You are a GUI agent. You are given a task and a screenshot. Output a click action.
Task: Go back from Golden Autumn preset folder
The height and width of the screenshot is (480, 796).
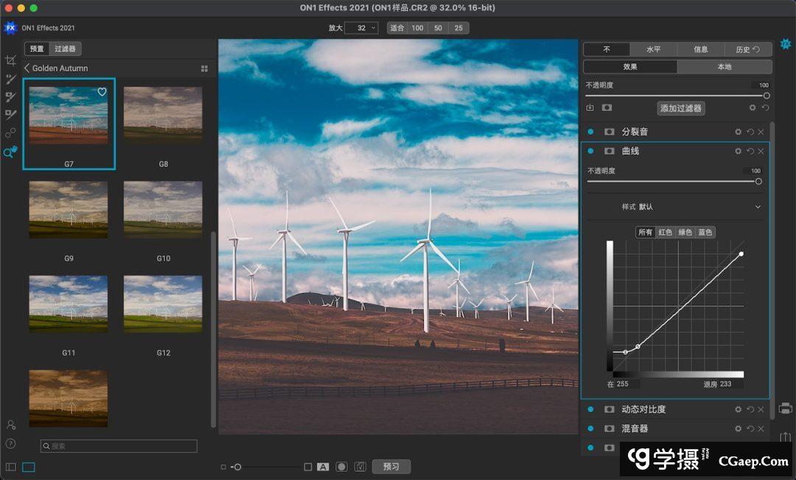click(27, 68)
